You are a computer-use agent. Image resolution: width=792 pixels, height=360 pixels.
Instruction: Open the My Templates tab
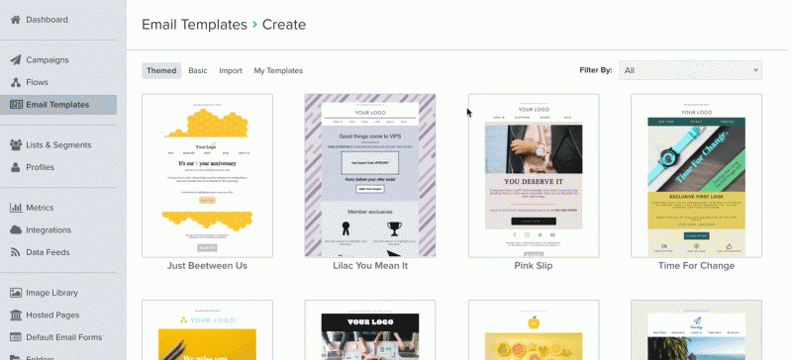pos(278,70)
